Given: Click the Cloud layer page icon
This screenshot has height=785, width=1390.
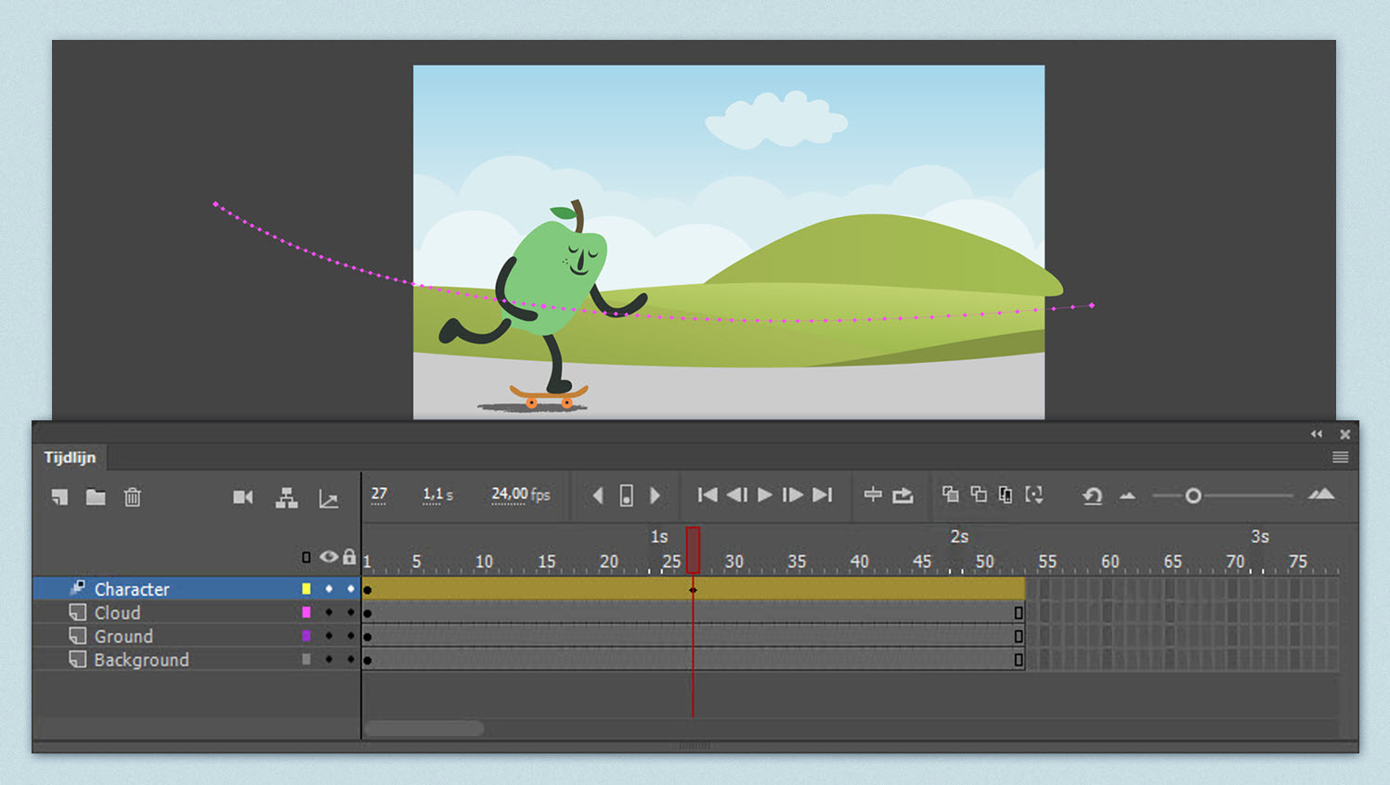Looking at the screenshot, I should tap(78, 612).
